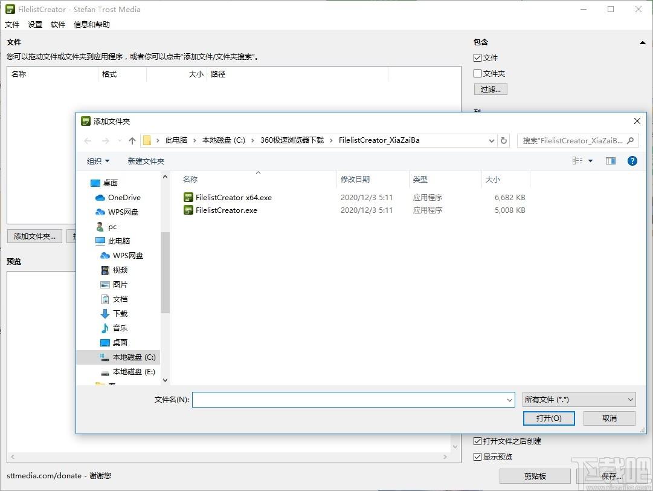Screen dimensions: 653x491
Task: Open the 图片 pictures folder
Action: [114, 285]
